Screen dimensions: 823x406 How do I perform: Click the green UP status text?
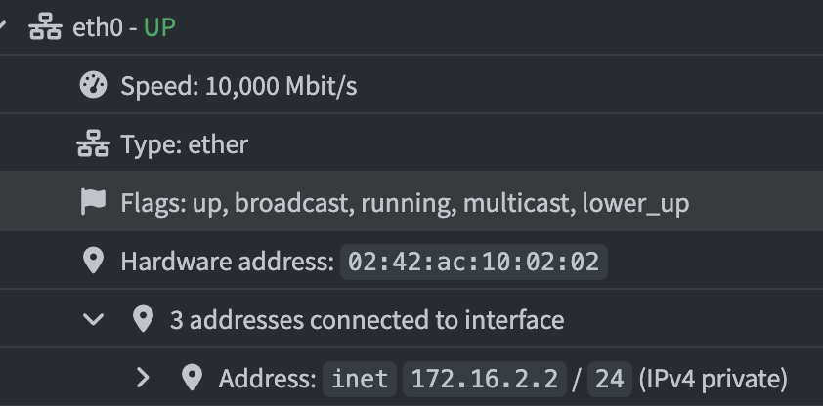click(x=159, y=27)
